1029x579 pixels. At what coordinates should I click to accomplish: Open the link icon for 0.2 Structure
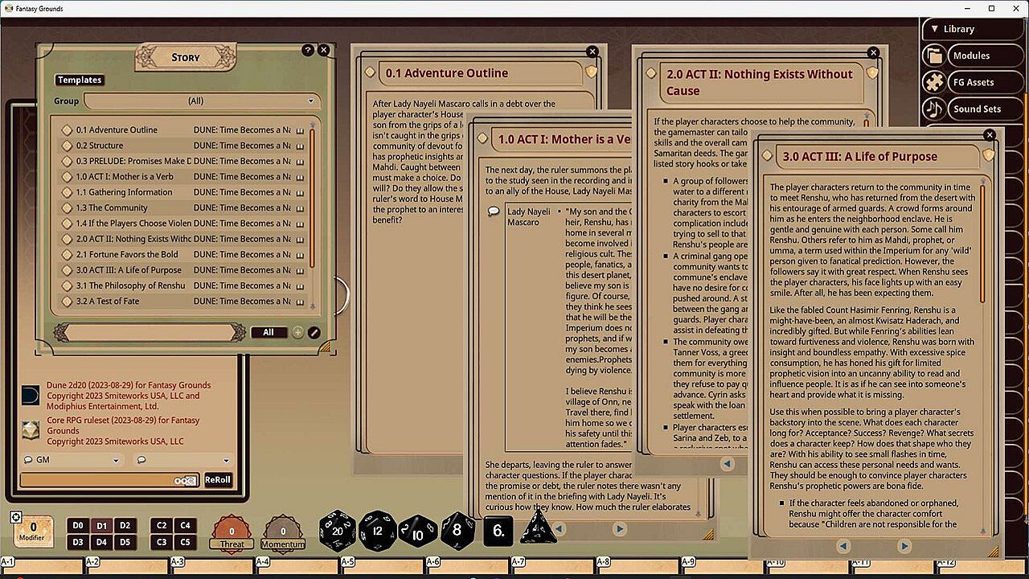click(x=68, y=146)
